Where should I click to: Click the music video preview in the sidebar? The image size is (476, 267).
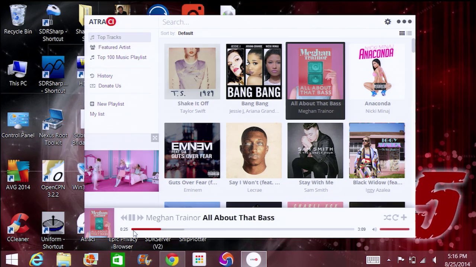(122, 171)
